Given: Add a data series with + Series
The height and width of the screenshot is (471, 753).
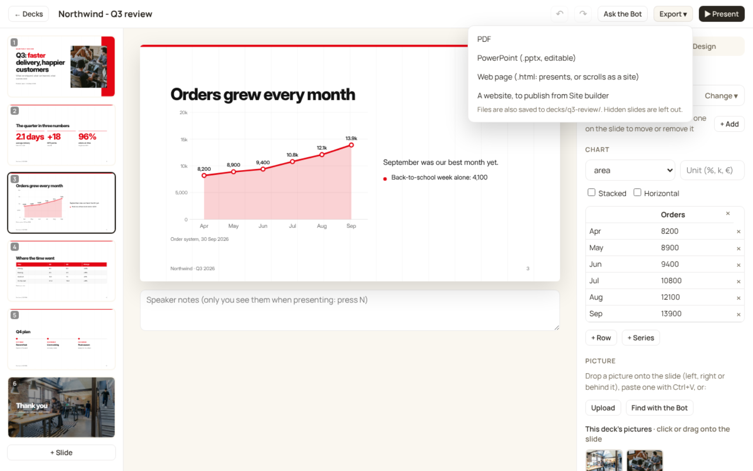Looking at the screenshot, I should pyautogui.click(x=641, y=338).
